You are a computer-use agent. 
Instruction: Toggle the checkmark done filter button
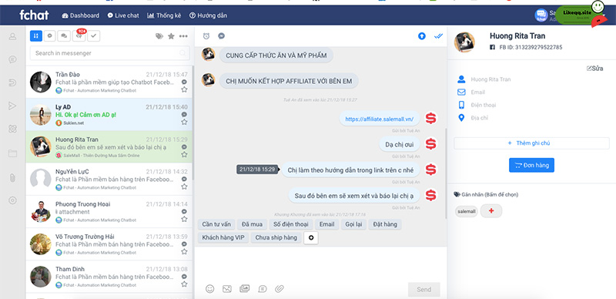(x=94, y=35)
